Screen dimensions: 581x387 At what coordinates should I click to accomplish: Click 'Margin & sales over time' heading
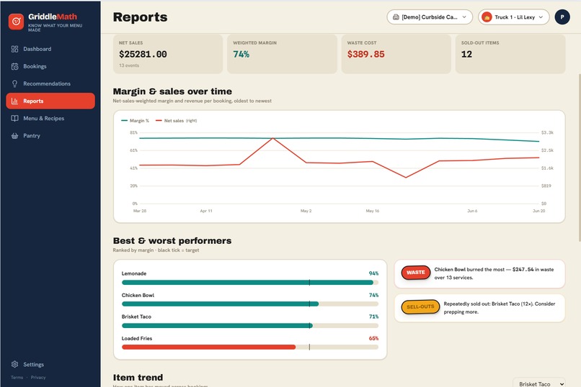point(172,91)
